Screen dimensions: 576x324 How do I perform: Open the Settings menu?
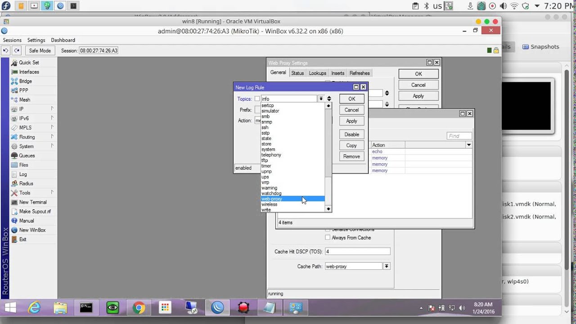click(36, 40)
